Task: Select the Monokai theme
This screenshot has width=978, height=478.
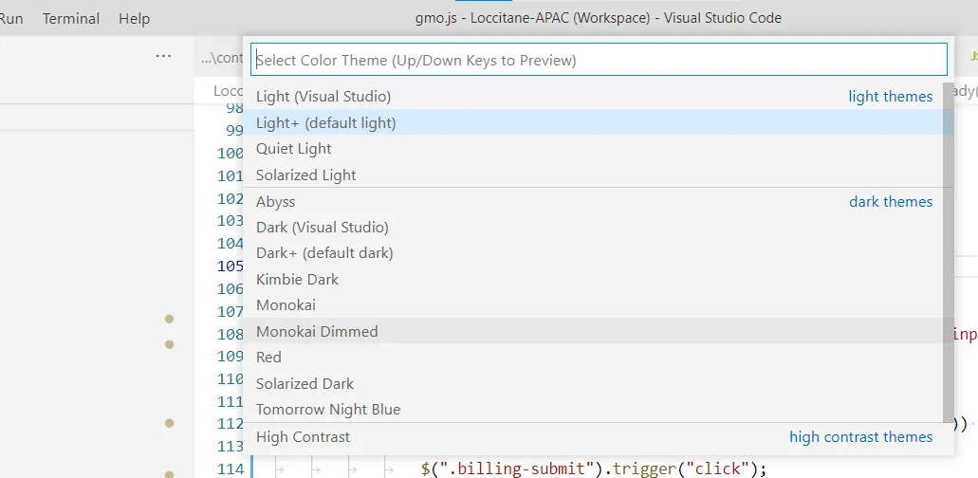Action: (x=286, y=305)
